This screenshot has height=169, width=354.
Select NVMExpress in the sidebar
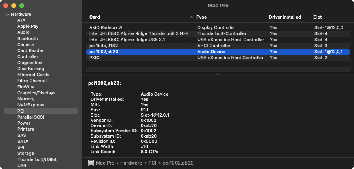[x=31, y=105]
